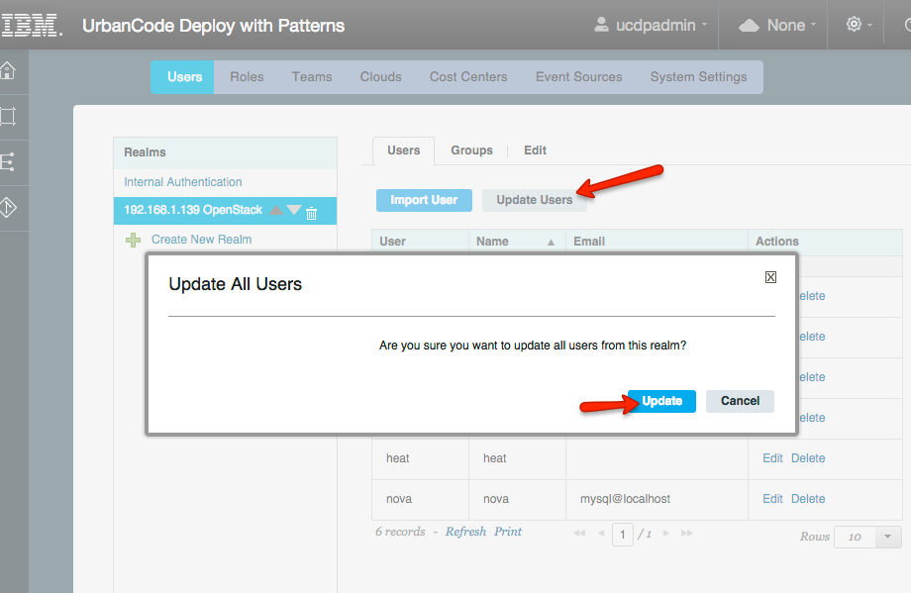The height and width of the screenshot is (593, 911).
Task: Click the IBM logo
Action: click(32, 26)
